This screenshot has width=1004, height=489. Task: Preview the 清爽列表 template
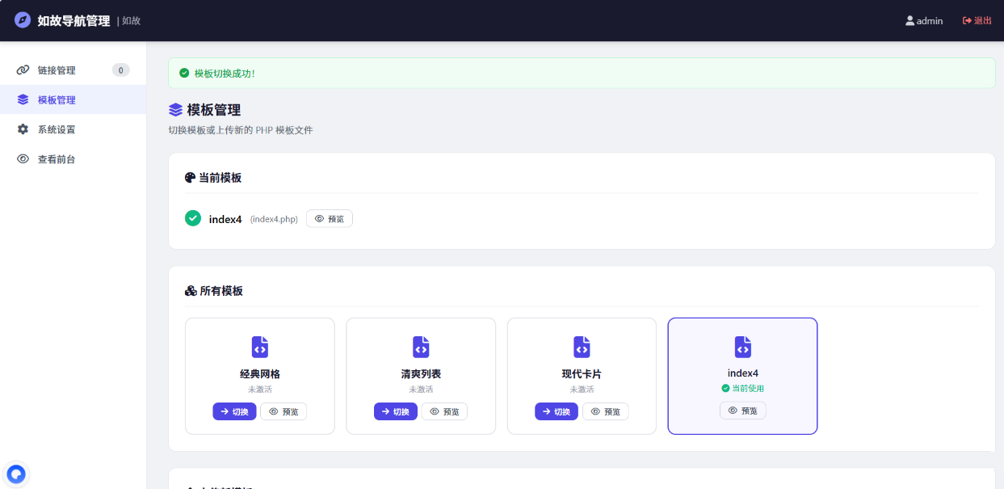[x=444, y=411]
